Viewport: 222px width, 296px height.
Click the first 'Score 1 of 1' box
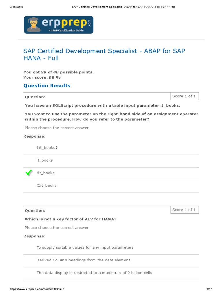tap(184, 96)
